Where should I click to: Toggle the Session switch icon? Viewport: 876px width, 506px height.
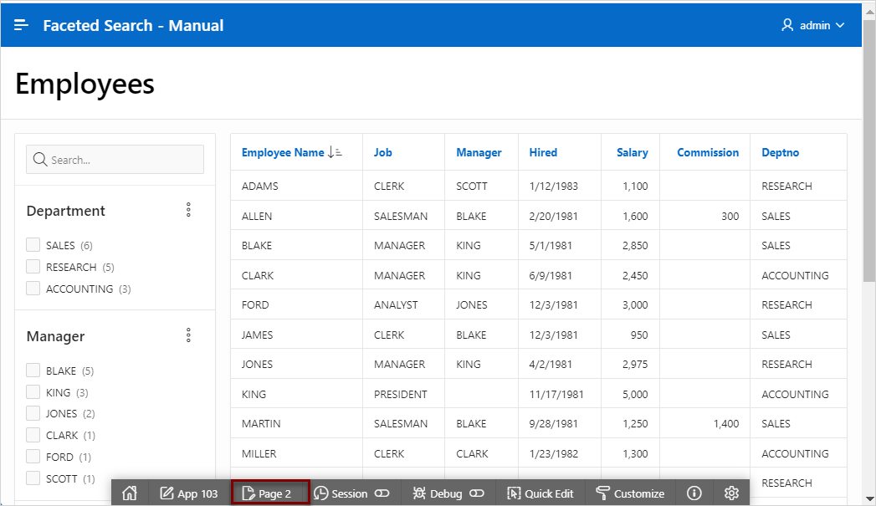382,493
